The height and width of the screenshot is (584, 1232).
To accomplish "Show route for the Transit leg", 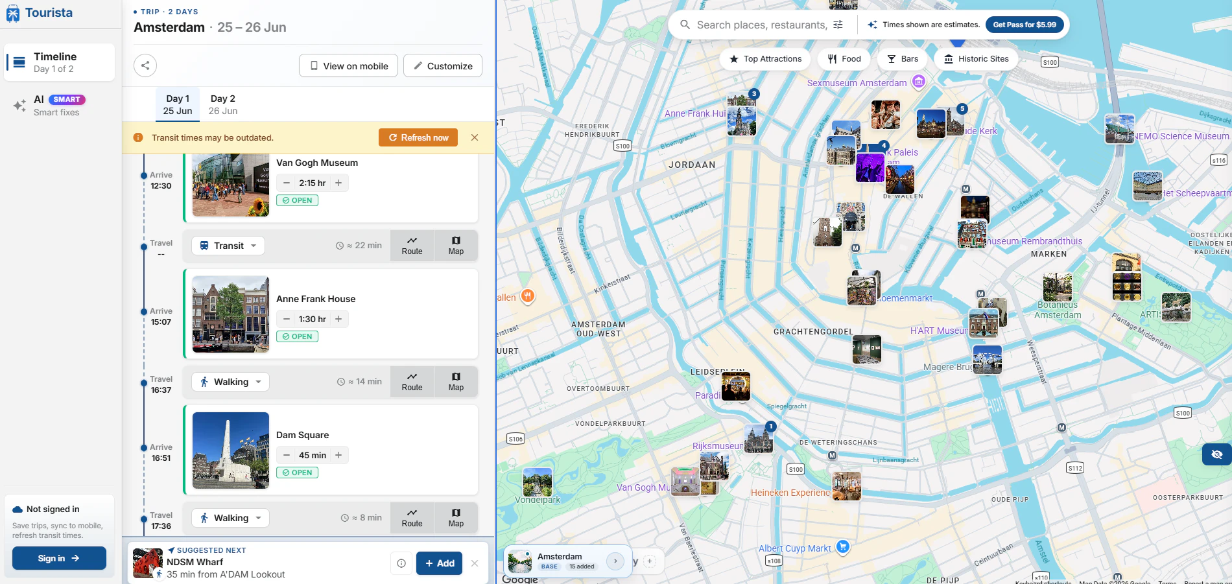I will coord(412,246).
